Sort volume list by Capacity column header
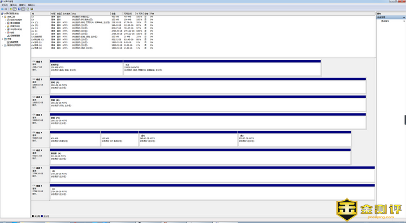The height and width of the screenshot is (223, 406). point(114,13)
